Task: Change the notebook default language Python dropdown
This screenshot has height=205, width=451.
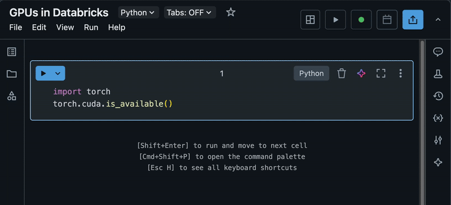Action: click(138, 12)
